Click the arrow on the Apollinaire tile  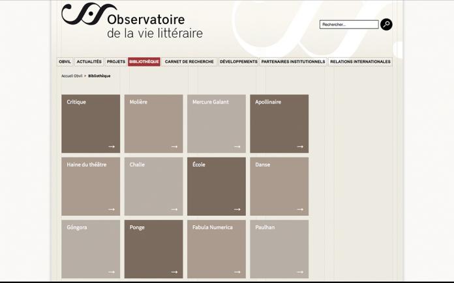[x=300, y=146]
